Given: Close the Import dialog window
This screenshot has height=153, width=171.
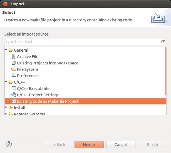Looking at the screenshot, I should [5, 4].
